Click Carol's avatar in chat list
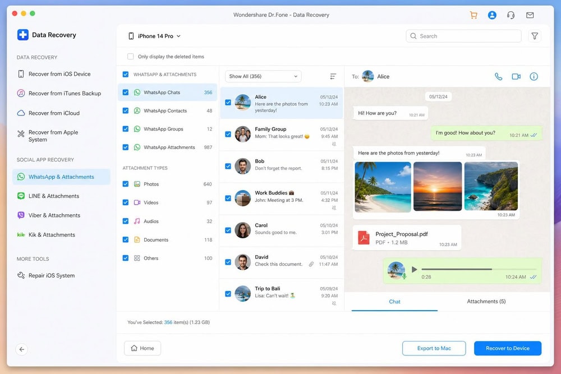Viewport: 561px width, 374px height. 242,230
